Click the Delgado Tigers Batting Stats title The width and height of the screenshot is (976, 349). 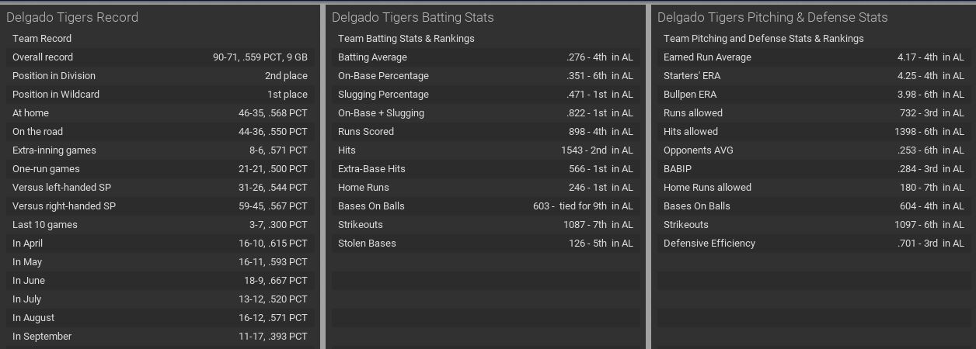[x=413, y=17]
